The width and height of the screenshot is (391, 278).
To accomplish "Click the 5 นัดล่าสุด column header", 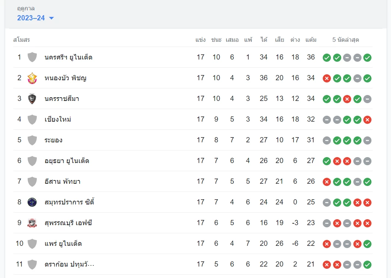I will point(346,40).
